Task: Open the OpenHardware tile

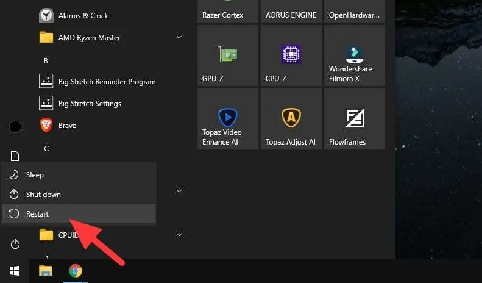Action: [x=355, y=11]
